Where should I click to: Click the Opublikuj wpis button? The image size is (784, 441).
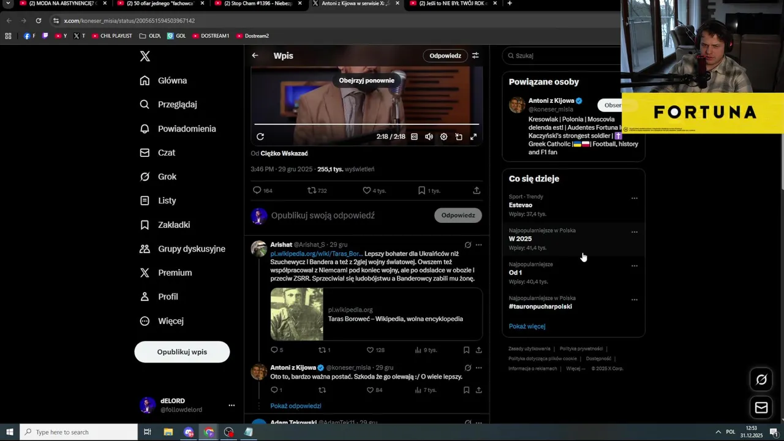(182, 352)
